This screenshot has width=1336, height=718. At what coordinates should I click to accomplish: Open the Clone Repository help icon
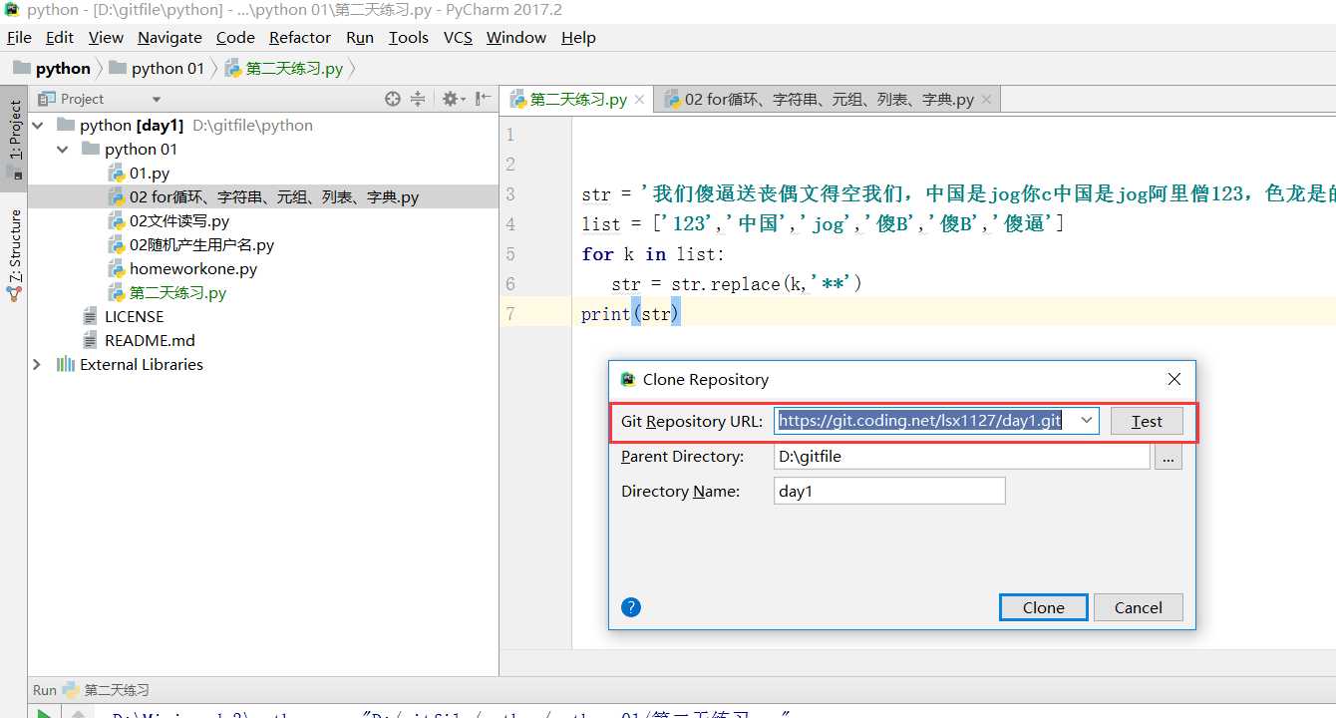point(631,607)
